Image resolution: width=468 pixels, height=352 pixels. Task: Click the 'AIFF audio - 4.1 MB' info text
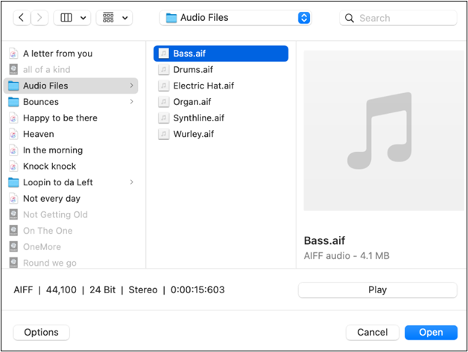coord(347,256)
